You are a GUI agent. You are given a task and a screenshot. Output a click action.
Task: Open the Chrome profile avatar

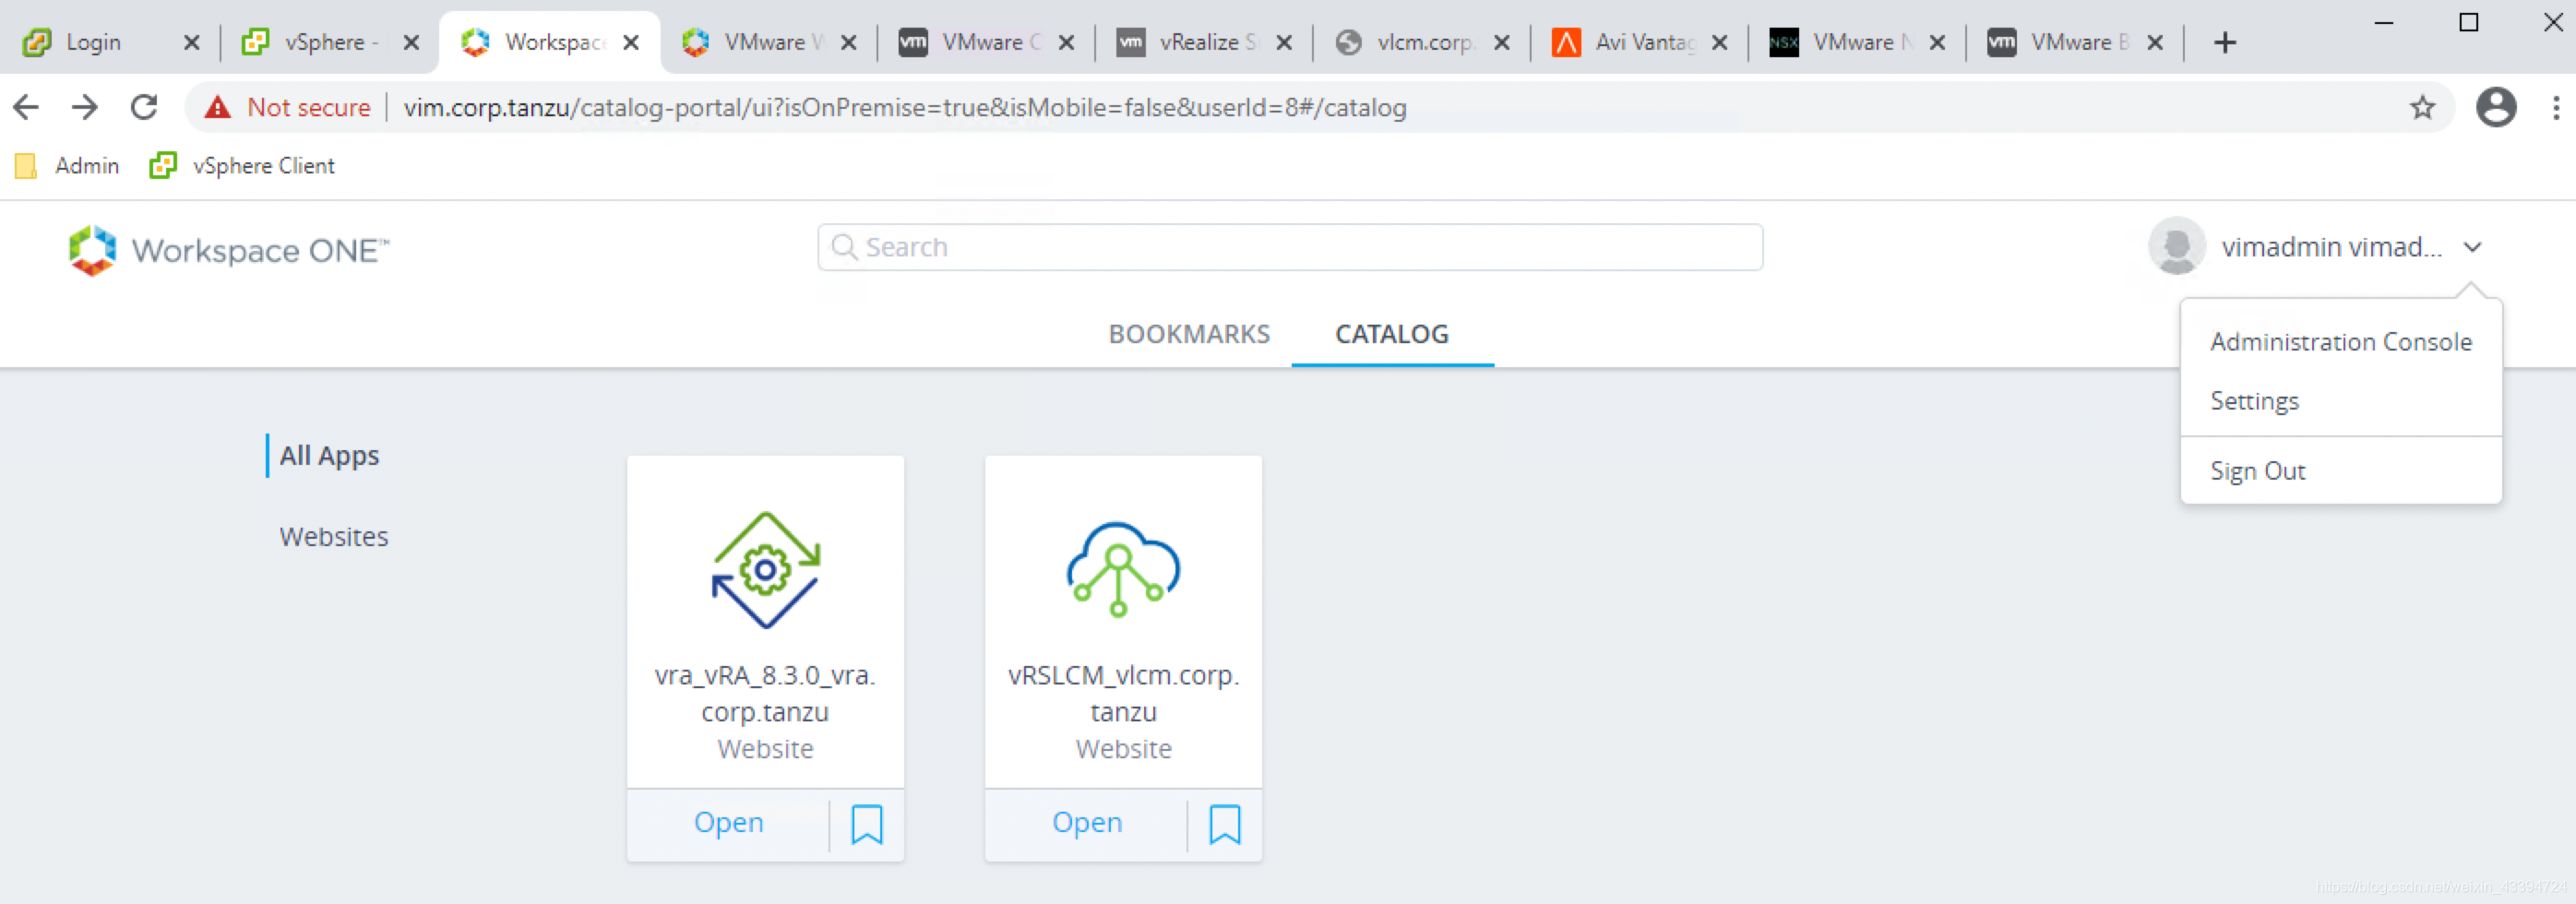click(x=2496, y=107)
